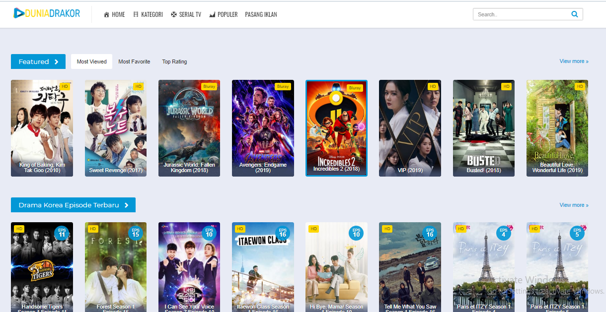606x312 pixels.
Task: Open Sweet Revenge (2017) poster
Action: 116,128
